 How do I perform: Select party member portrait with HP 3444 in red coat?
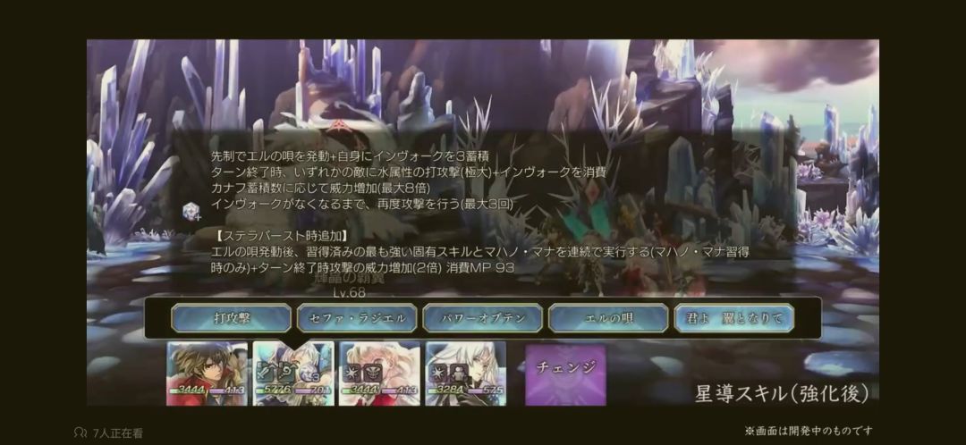pyautogui.click(x=207, y=374)
